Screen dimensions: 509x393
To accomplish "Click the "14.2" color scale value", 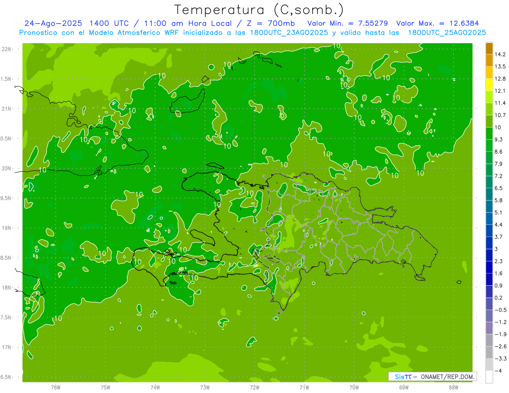I will 500,54.
